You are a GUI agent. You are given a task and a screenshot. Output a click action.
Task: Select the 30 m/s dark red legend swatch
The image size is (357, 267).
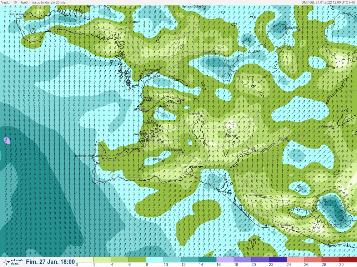point(348,260)
